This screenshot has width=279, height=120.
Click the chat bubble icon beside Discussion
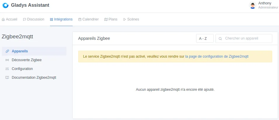point(25,20)
